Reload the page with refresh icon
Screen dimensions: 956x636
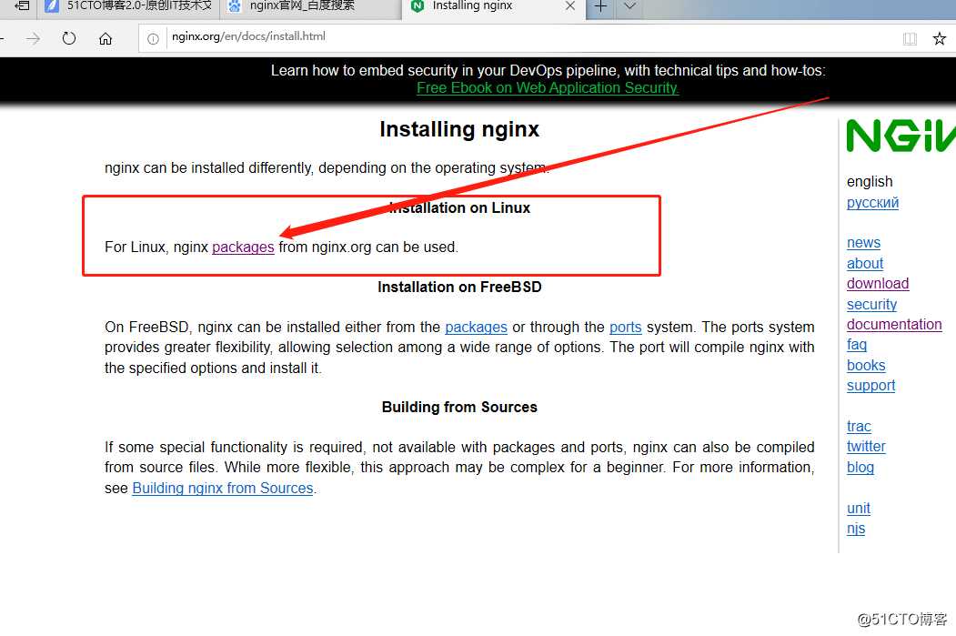pos(69,38)
